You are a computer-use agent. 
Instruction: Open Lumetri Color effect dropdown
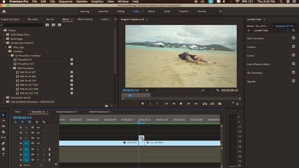[271, 30]
